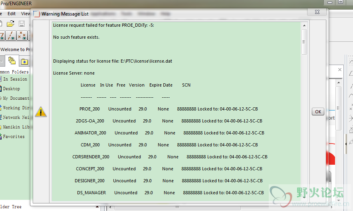Go to the Working Directory
Image resolution: width=353 pixels, height=211 pixels.
tap(16, 108)
